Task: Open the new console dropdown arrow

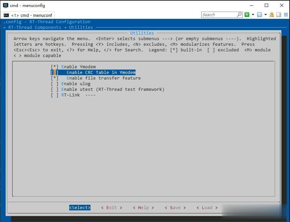Action: [x=253, y=15]
